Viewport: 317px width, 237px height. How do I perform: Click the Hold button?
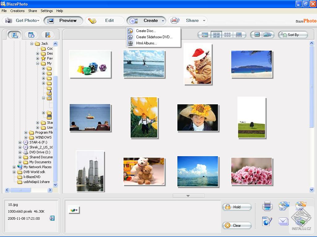tap(237, 207)
